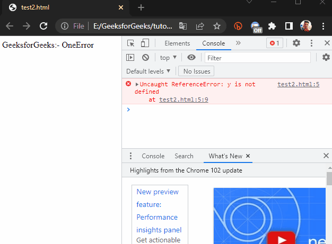The height and width of the screenshot is (244, 332).
Task: Show more DevTools tabs chevron
Action: click(x=238, y=43)
